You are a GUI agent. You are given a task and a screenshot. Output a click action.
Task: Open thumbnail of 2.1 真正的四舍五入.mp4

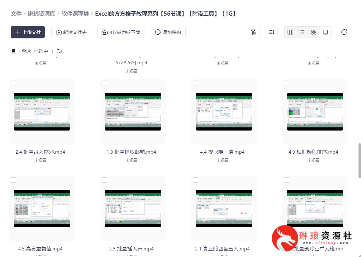coord(224,209)
